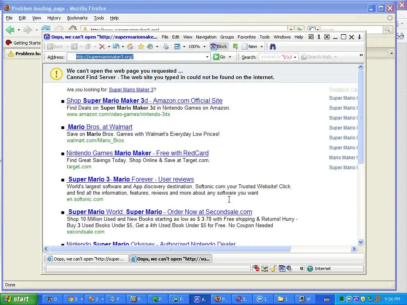Screen dimensions: 407x305
Task: Toggle the proxy status bar icon
Action: 265,268
